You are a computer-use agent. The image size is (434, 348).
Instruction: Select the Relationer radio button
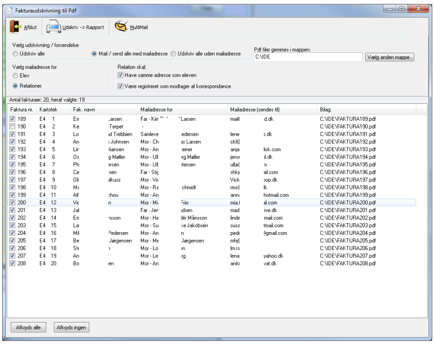point(15,86)
